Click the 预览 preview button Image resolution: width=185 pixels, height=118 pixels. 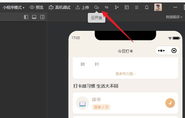point(36,8)
